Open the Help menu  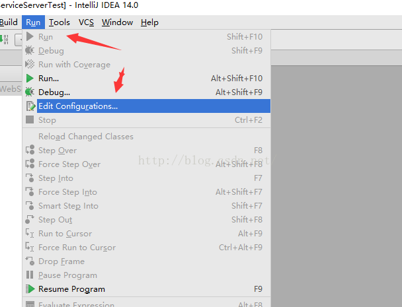click(x=149, y=22)
